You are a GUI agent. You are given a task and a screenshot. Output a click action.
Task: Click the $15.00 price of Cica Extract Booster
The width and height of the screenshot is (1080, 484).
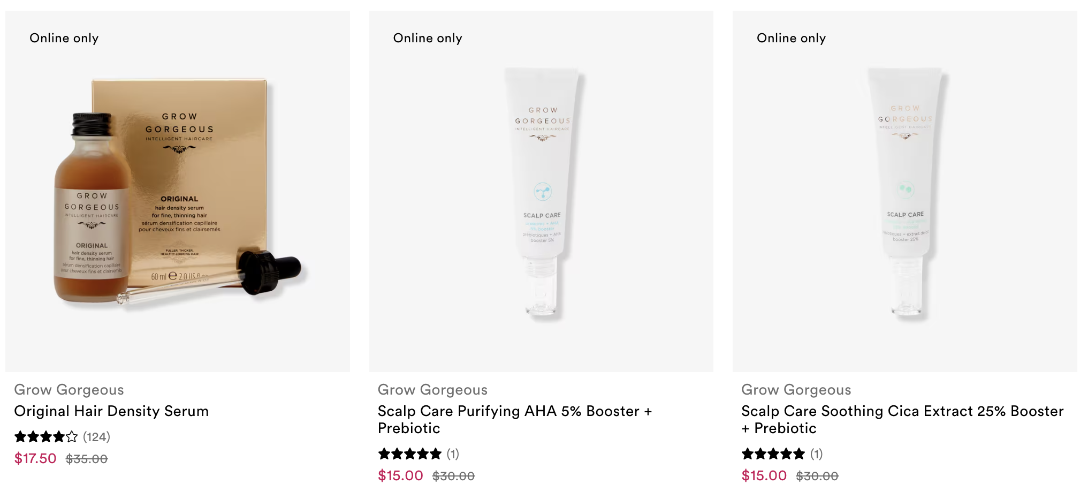pyautogui.click(x=764, y=476)
